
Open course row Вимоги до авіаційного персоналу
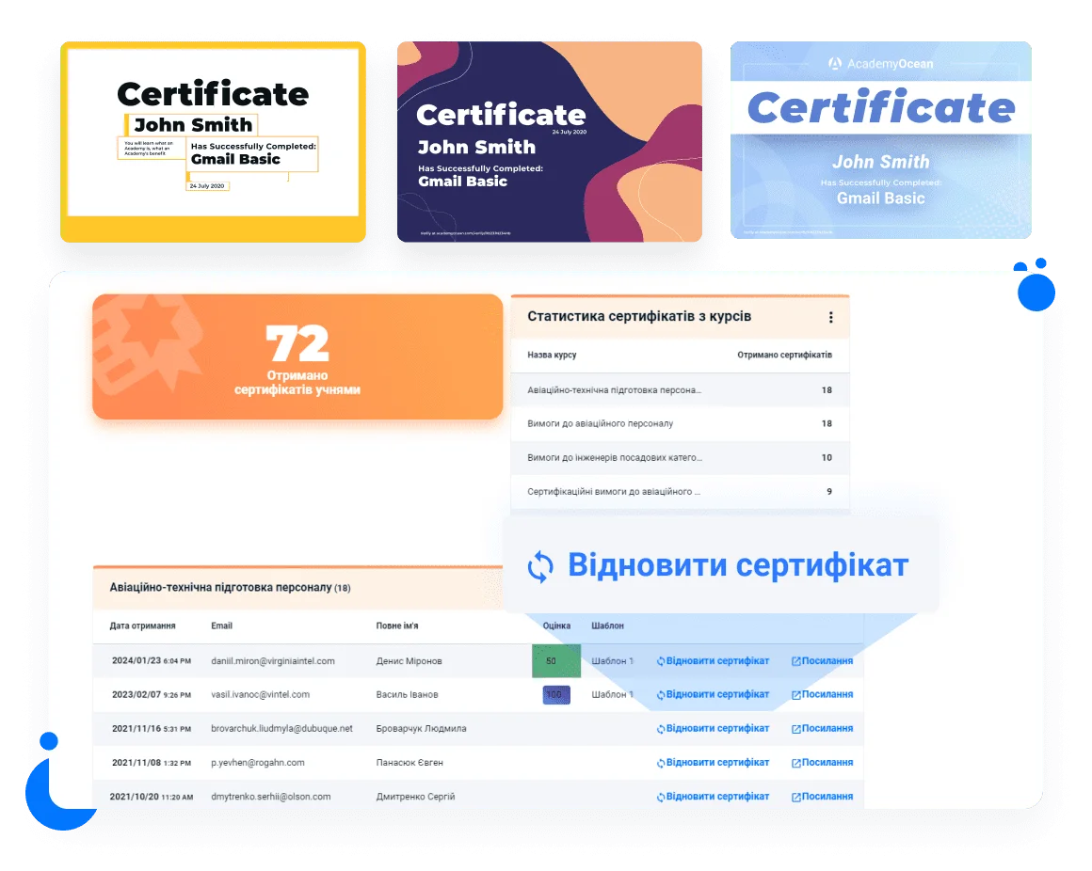(x=600, y=424)
